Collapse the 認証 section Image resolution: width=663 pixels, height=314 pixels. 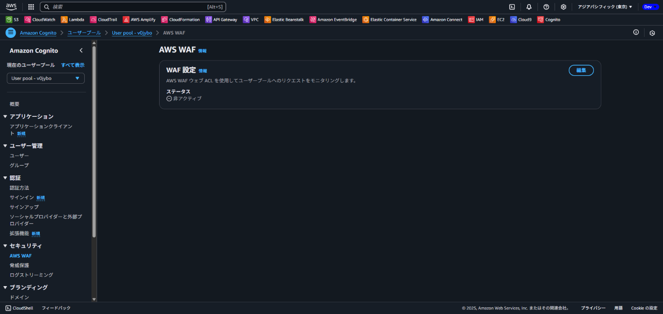pyautogui.click(x=5, y=178)
